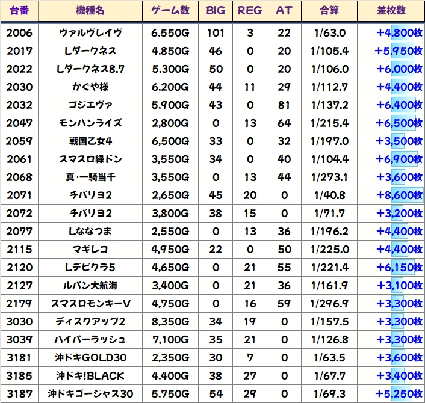The width and height of the screenshot is (425, 403).
Task: Select the +5,250枚 difference value
Action: 399,394
